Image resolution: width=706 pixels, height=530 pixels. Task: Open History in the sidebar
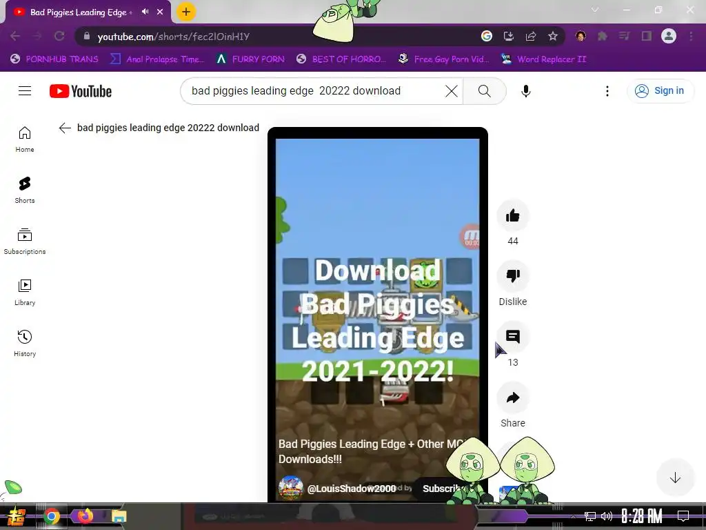point(25,343)
